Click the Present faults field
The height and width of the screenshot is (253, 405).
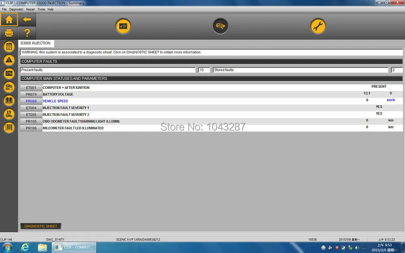108,70
